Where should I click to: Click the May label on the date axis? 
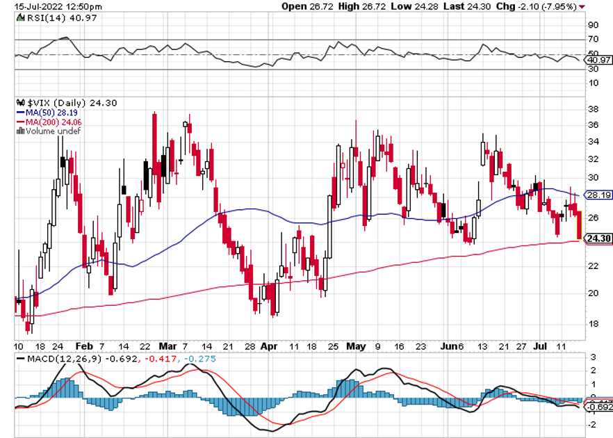pyautogui.click(x=356, y=346)
